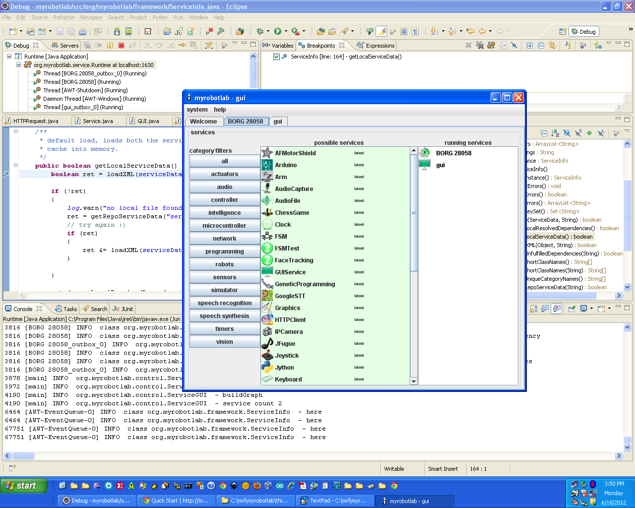Screen dimensions: 635x508
Task: Toggle Block Selection Mode icon in toolbar
Action: 404,31
